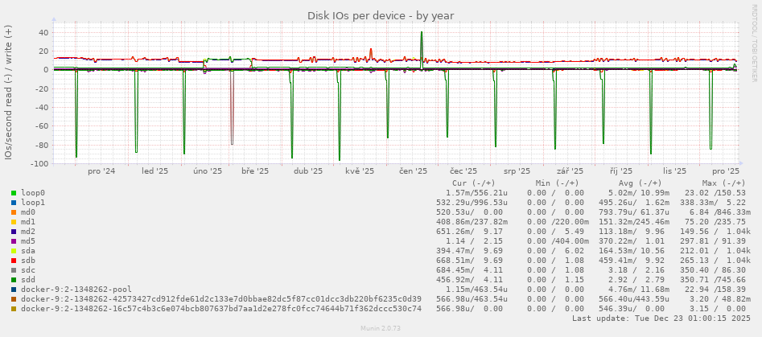Screen dimensions: 762x337
Task: Click the srp '25 axis label
Action: [517, 171]
